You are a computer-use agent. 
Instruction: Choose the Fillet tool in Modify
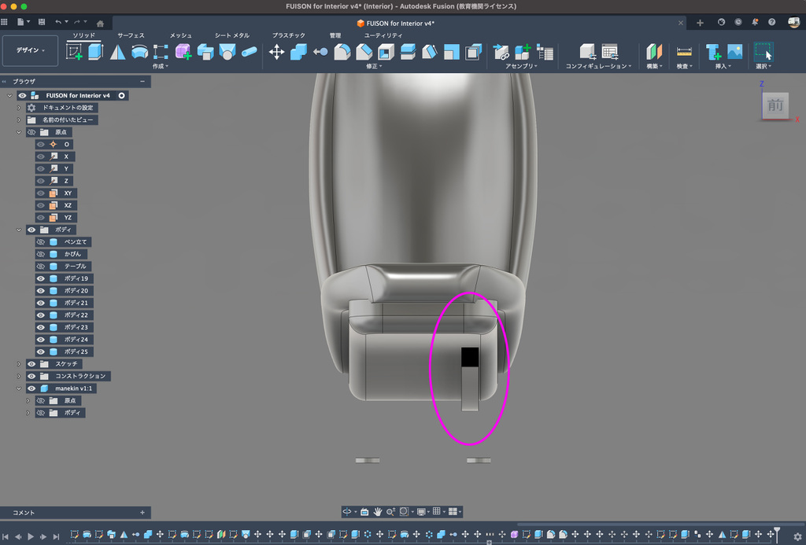pos(342,52)
